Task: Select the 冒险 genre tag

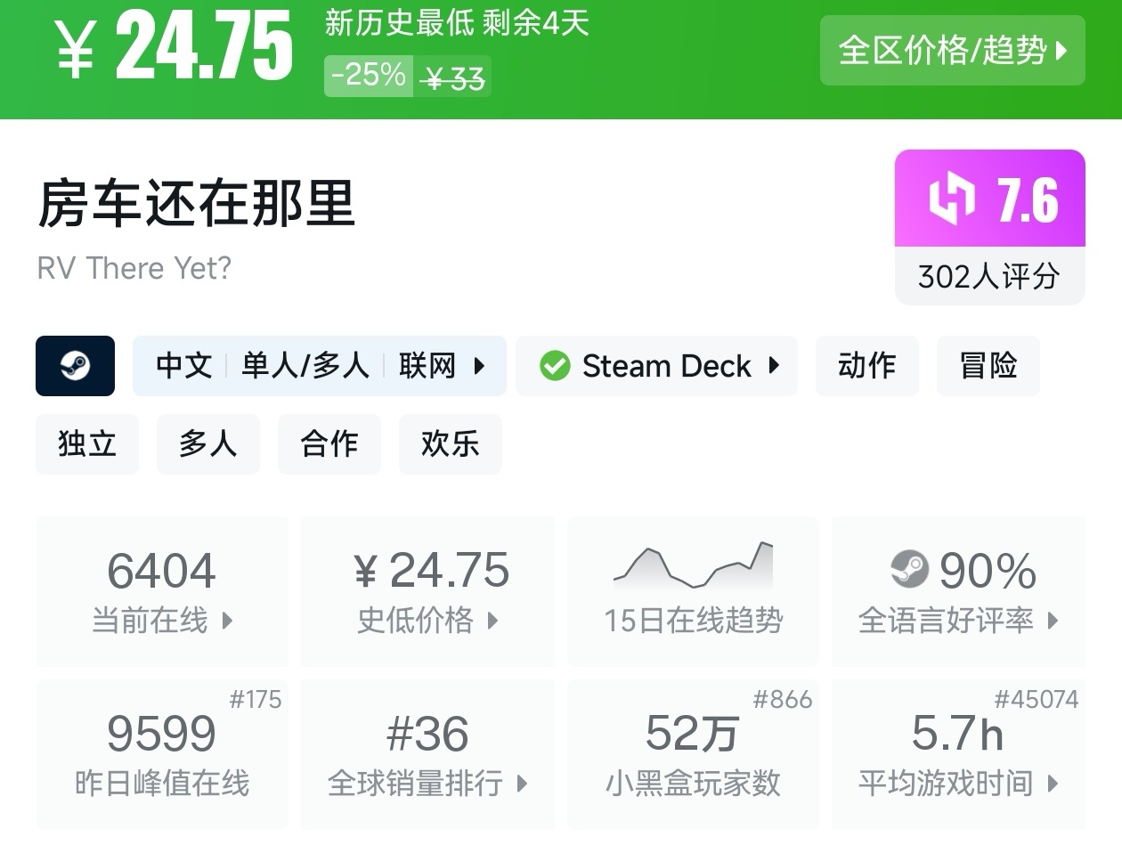Action: click(988, 366)
